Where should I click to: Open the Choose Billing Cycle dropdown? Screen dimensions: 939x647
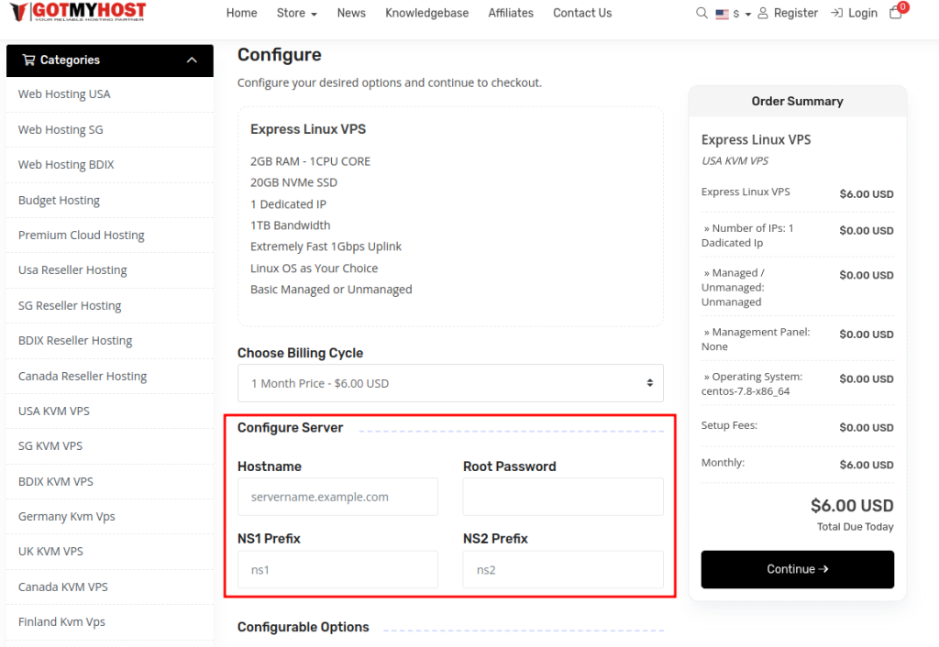[x=450, y=383]
